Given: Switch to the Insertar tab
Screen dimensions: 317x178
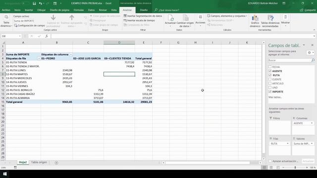Looking at the screenshot, I should pos(29,10).
